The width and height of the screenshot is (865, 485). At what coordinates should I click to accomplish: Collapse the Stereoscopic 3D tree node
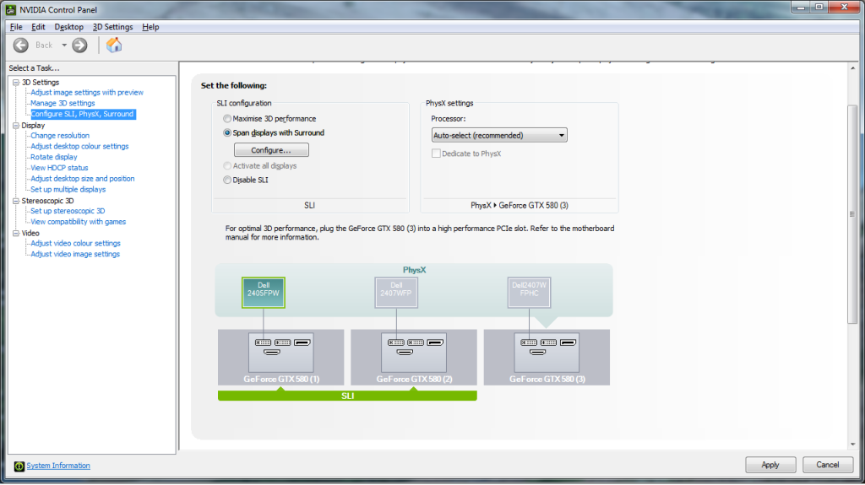(x=16, y=201)
